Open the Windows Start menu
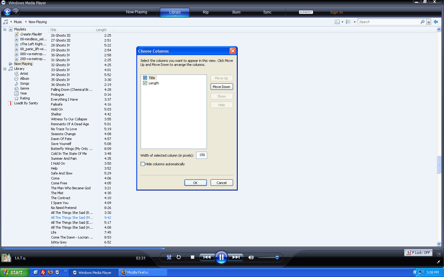 click(x=14, y=272)
